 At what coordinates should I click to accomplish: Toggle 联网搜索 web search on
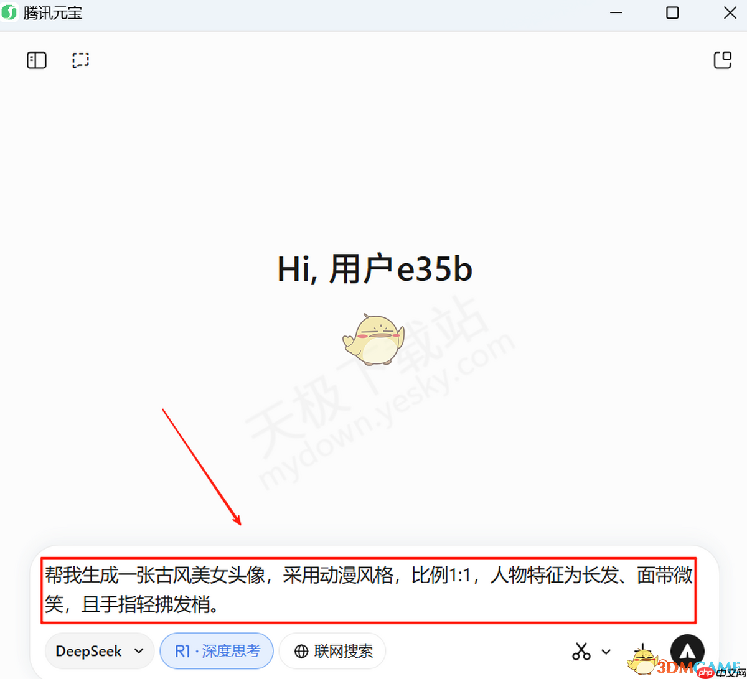332,651
